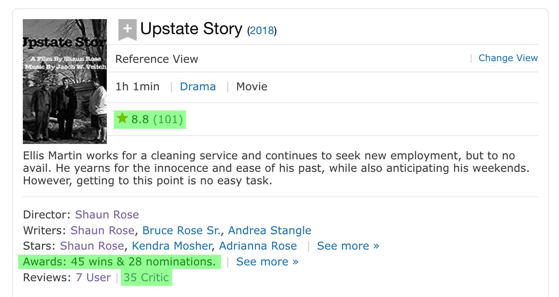
Task: Open the 7 User reviews link
Action: (x=93, y=277)
